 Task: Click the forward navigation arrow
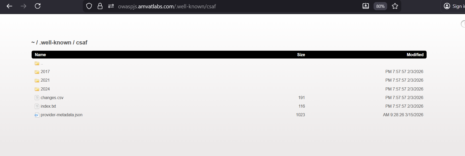(x=24, y=6)
